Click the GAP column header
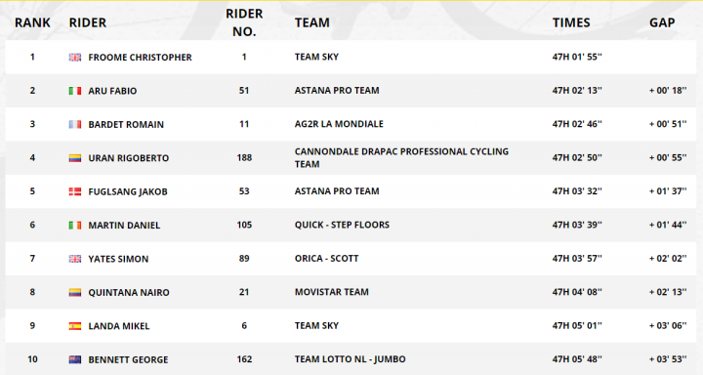 click(x=662, y=22)
